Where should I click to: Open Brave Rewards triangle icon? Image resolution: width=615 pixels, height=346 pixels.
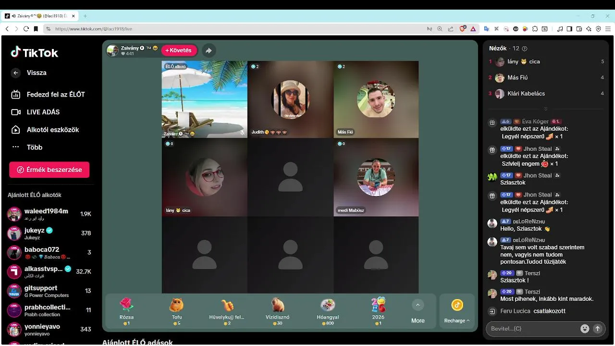coord(473,29)
